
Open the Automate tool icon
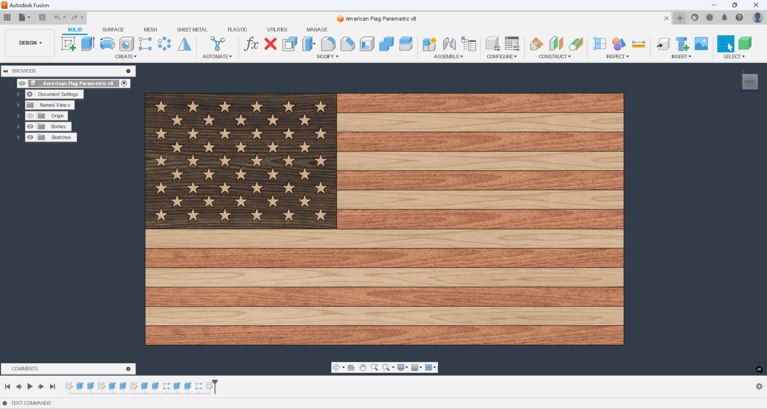(218, 43)
